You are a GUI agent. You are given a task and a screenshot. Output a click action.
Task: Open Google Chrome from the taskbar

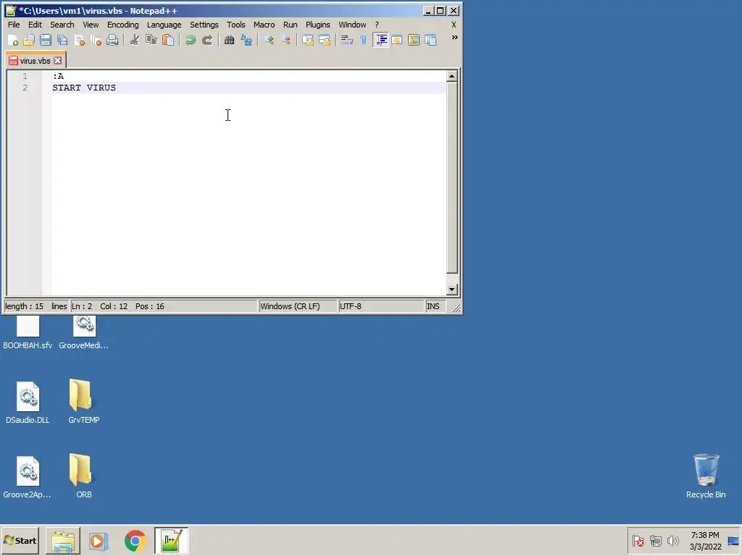tap(136, 540)
